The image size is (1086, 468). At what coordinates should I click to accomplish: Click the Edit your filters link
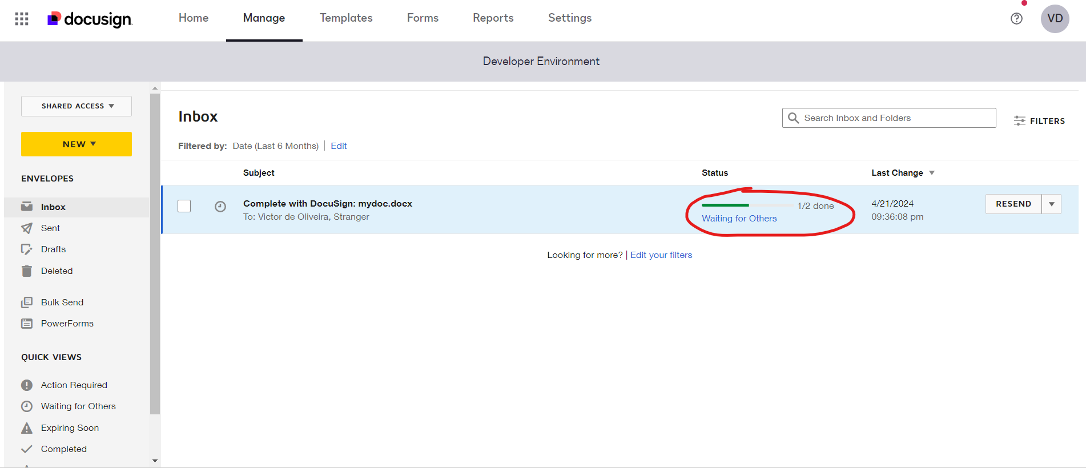(x=661, y=255)
